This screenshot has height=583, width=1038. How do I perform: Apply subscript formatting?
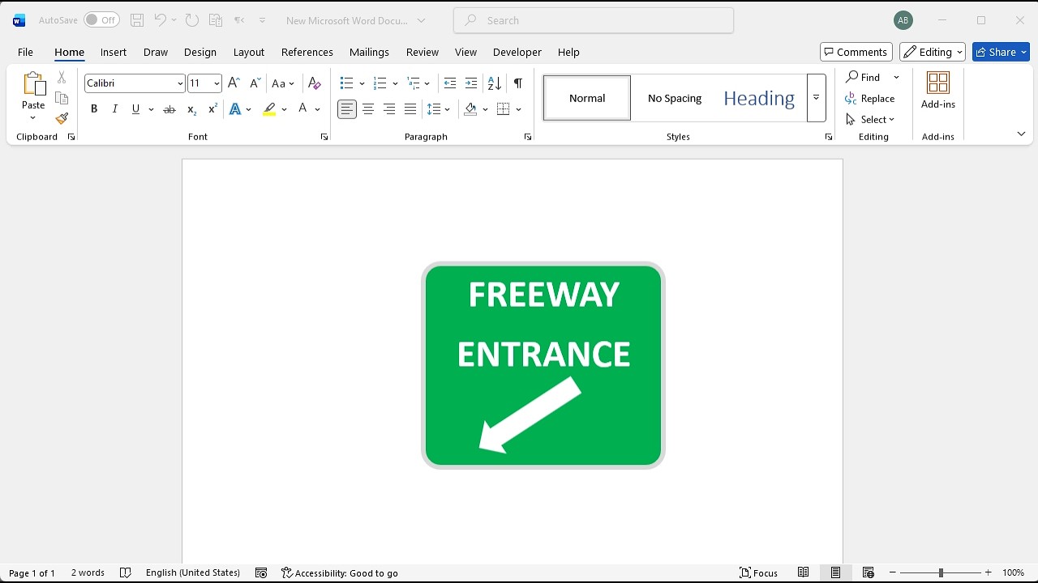191,109
